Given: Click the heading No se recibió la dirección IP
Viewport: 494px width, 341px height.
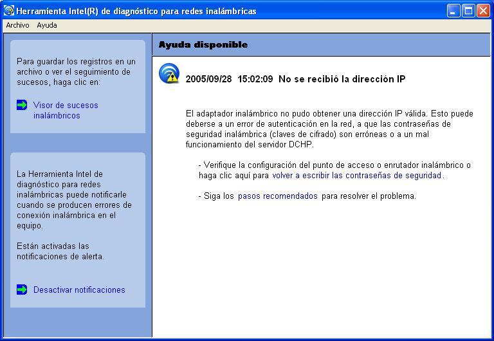Looking at the screenshot, I should [342, 78].
